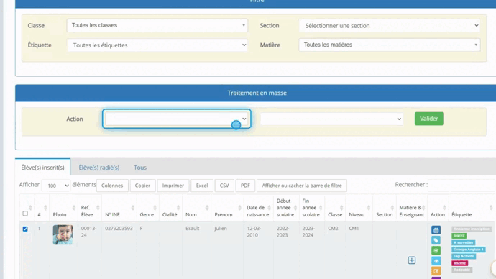Screen dimensions: 496x279
Task: Click the student photo thumbnail of Brault
Action: click(x=63, y=234)
